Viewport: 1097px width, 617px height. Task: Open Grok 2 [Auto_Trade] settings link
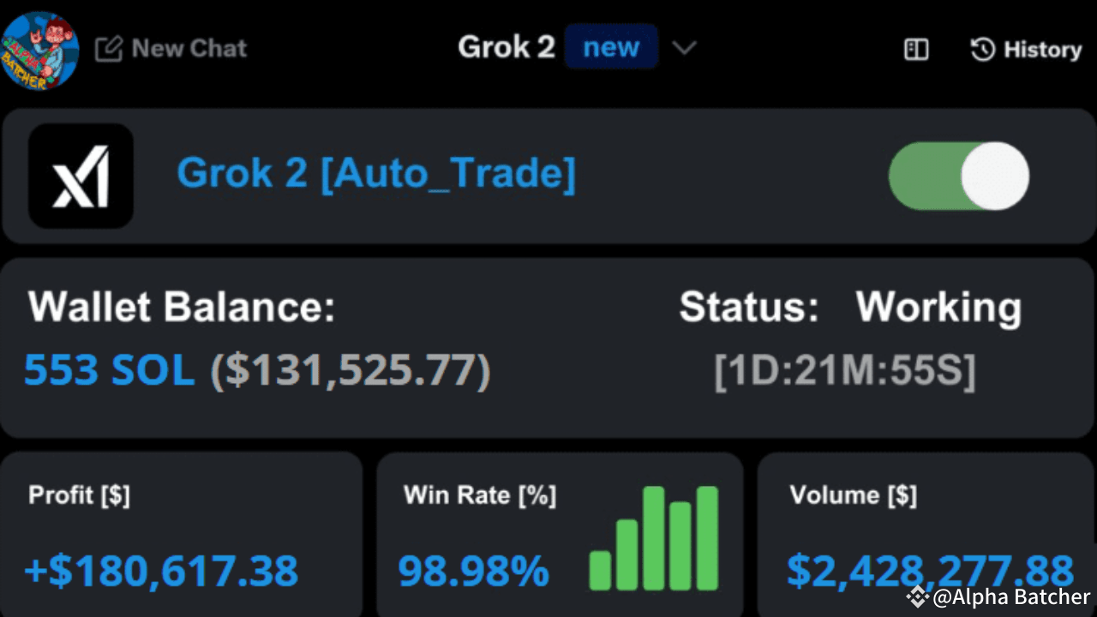(x=375, y=172)
